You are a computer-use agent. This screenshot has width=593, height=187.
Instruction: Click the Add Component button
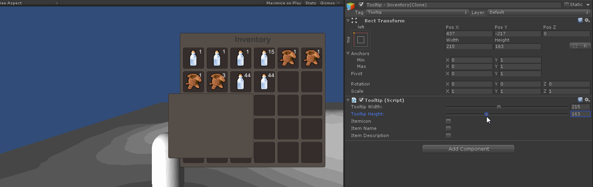click(468, 149)
